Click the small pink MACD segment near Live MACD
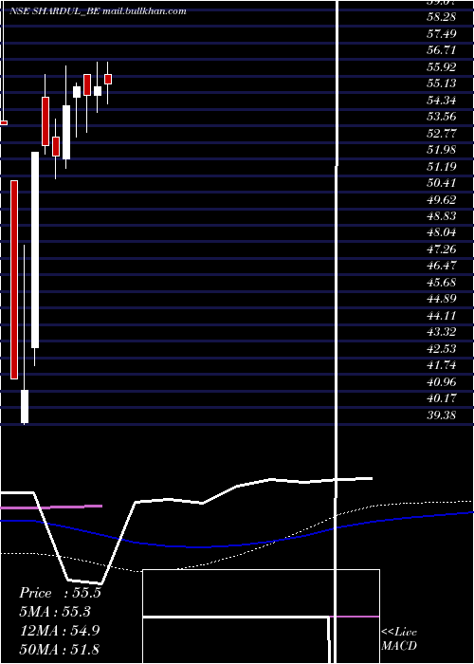Viewport: 474px width, 664px height. click(355, 617)
